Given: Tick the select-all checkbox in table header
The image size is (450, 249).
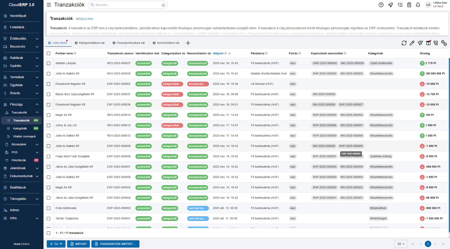Looking at the screenshot, I should click(49, 53).
